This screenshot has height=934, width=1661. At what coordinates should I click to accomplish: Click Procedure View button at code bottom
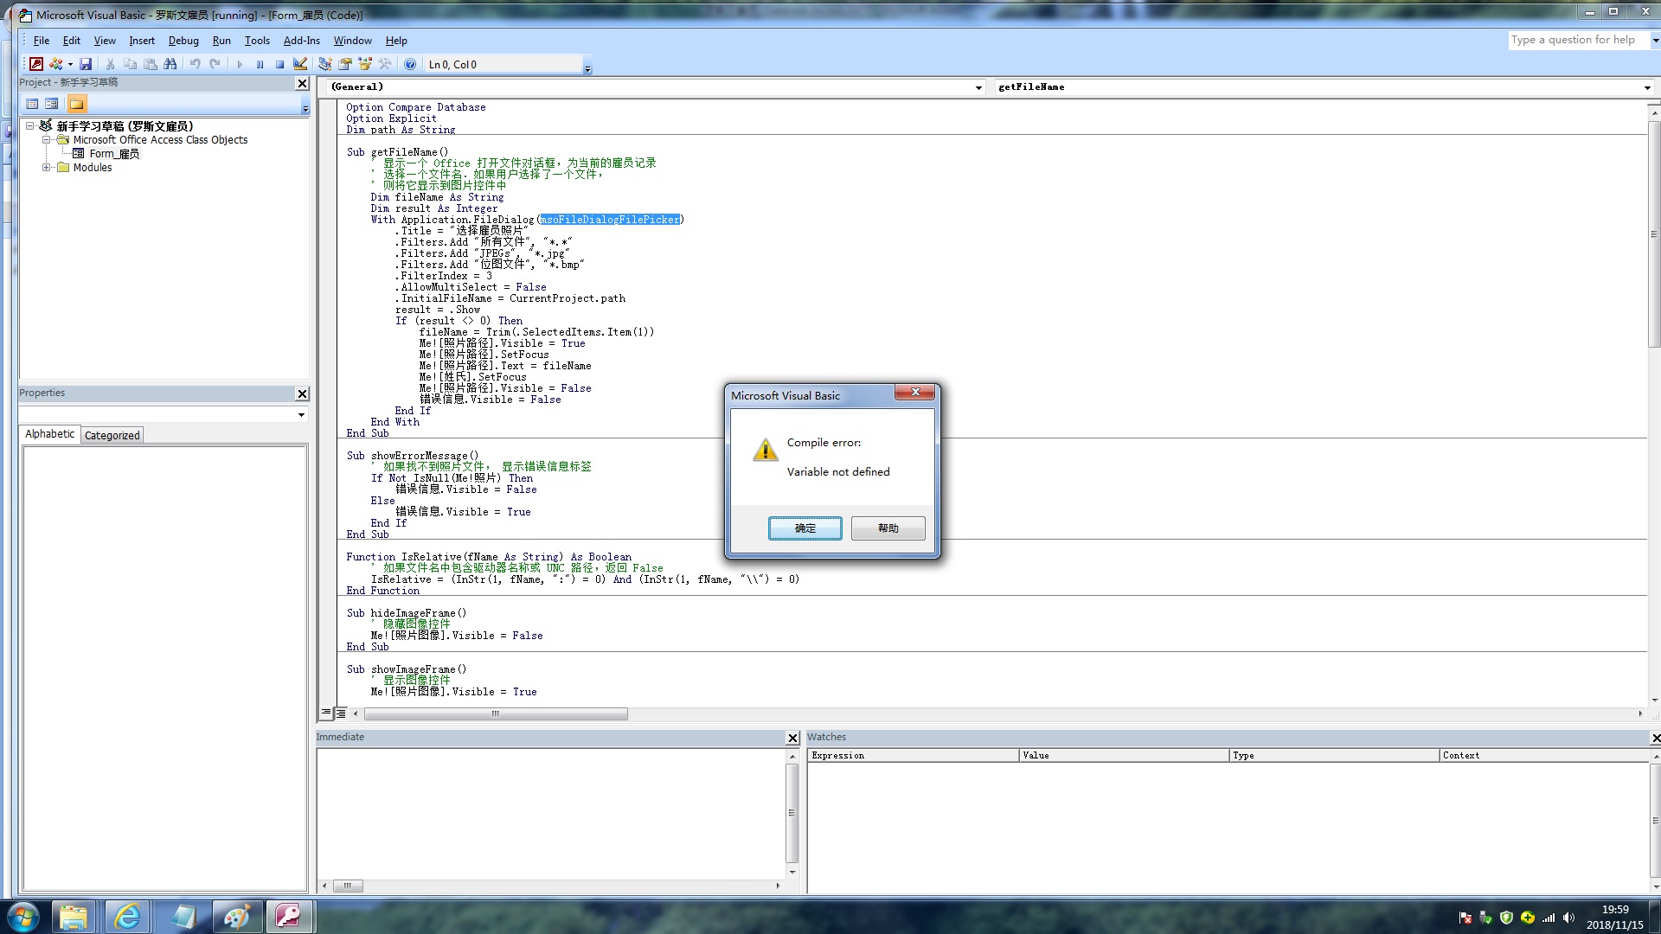click(326, 713)
